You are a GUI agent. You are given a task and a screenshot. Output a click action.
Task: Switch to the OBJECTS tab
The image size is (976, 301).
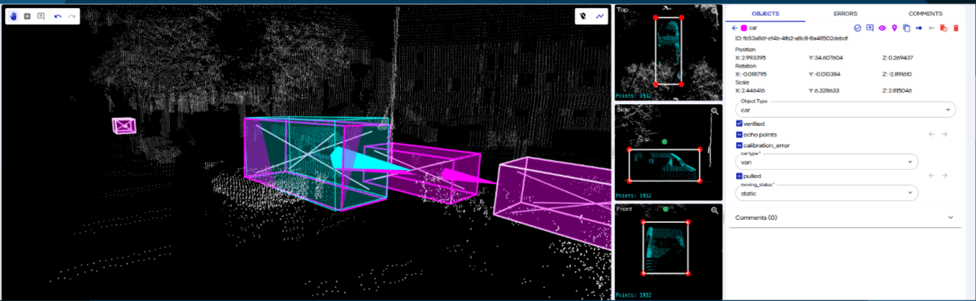point(765,14)
